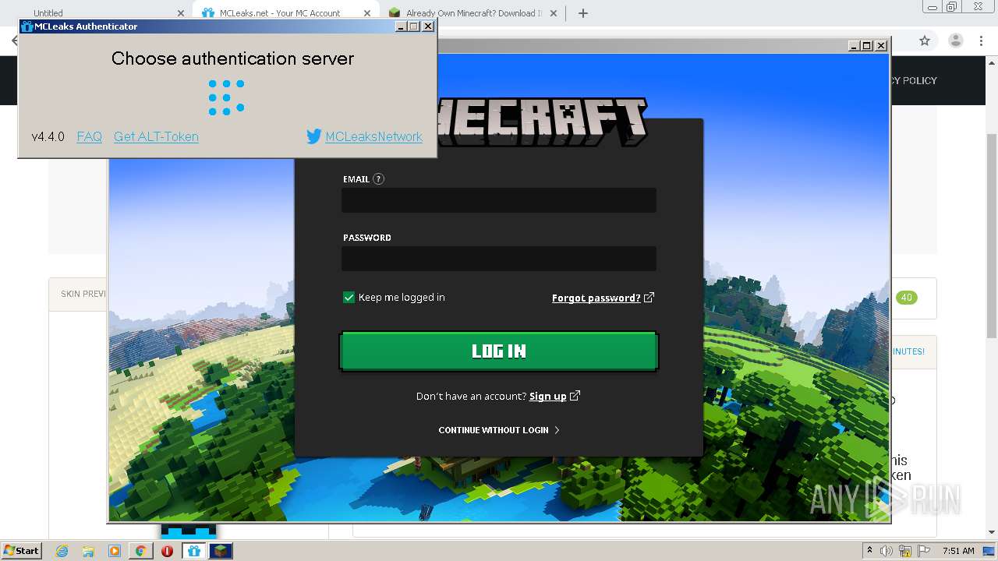The image size is (998, 561).
Task: Open Opera browser from the taskbar
Action: coord(167,551)
